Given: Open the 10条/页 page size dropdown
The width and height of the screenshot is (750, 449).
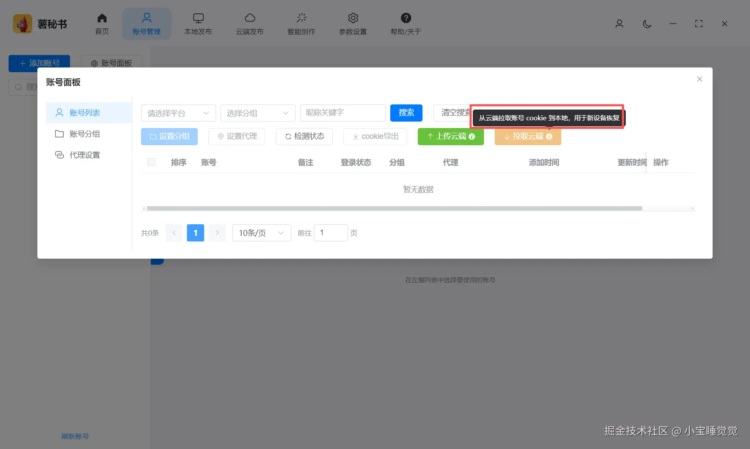Looking at the screenshot, I should tap(261, 232).
